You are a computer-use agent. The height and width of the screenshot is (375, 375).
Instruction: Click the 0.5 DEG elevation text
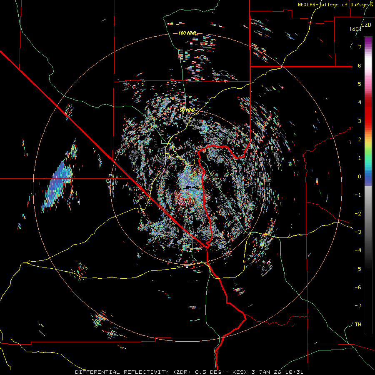[208, 372]
